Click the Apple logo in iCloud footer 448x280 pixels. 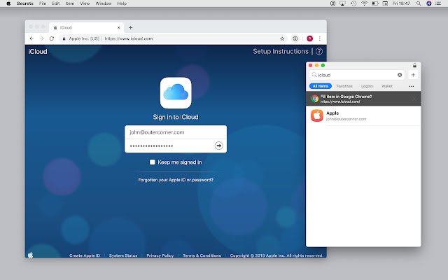coord(31,255)
